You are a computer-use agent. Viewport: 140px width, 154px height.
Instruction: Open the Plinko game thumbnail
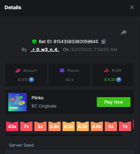[x=17, y=102]
